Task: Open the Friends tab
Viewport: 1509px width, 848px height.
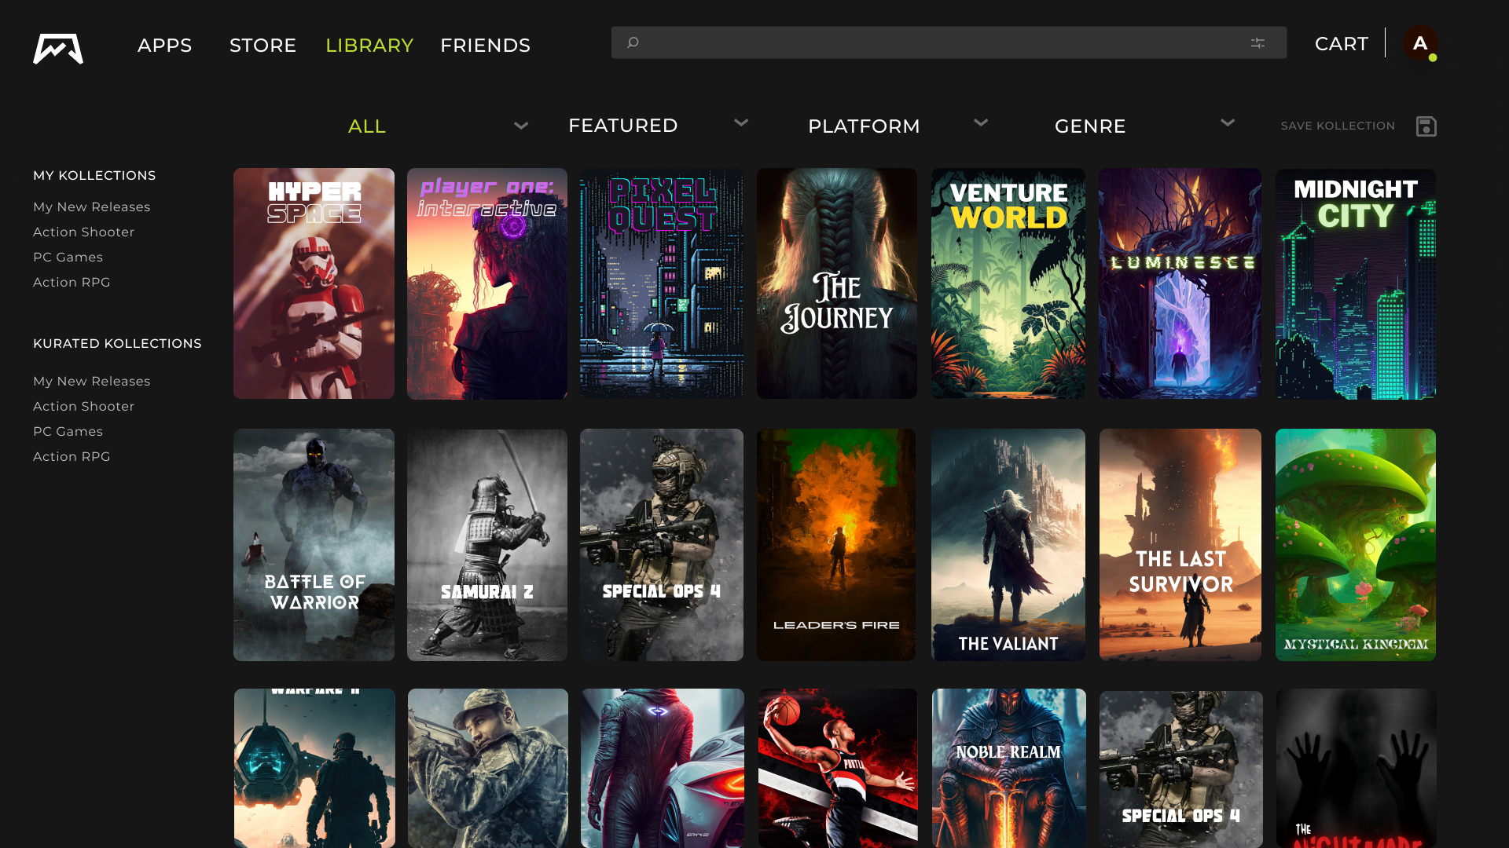Action: tap(485, 46)
